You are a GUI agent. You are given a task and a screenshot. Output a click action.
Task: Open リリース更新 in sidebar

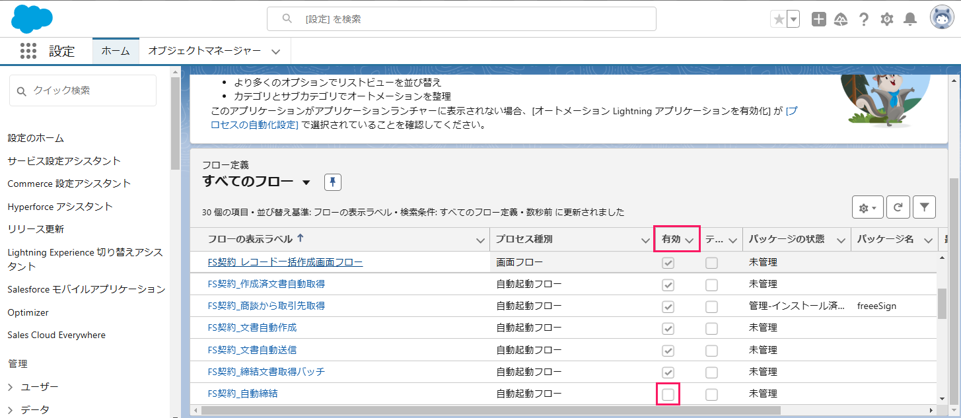point(36,229)
